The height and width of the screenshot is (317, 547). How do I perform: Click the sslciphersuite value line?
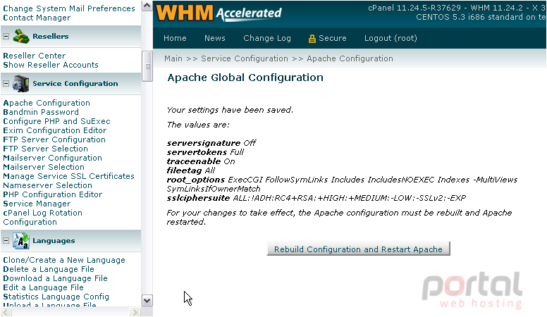(316, 198)
